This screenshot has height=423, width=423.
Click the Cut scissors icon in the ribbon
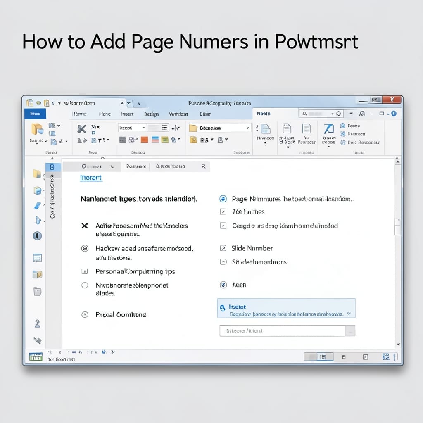[x=81, y=129]
